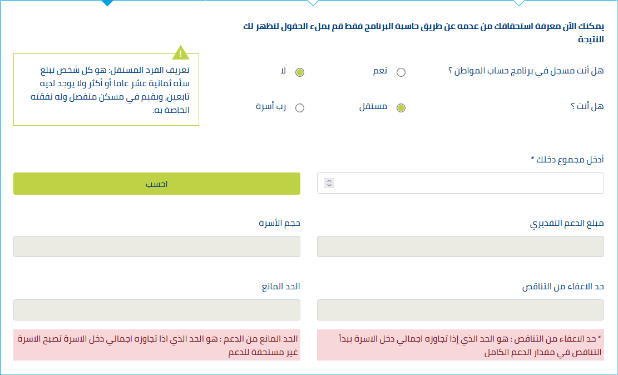Click the الحد المانع result field
The image size is (618, 375).
click(x=157, y=310)
